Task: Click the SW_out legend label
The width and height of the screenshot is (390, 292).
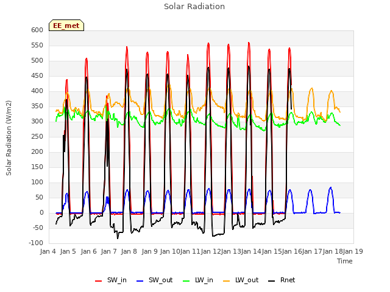Action: [x=160, y=280]
